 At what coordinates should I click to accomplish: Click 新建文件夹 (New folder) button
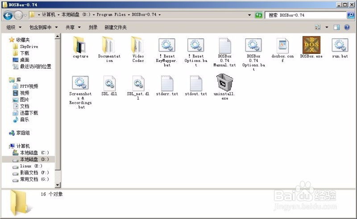116,27
